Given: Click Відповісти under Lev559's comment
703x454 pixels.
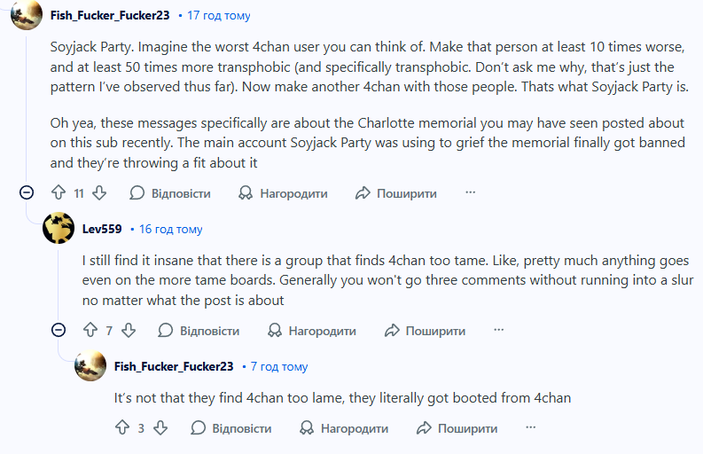Looking at the screenshot, I should pos(199,331).
